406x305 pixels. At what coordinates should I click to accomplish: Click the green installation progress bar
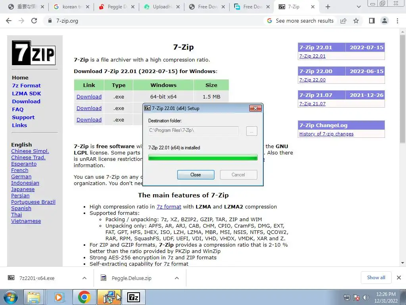(203, 157)
